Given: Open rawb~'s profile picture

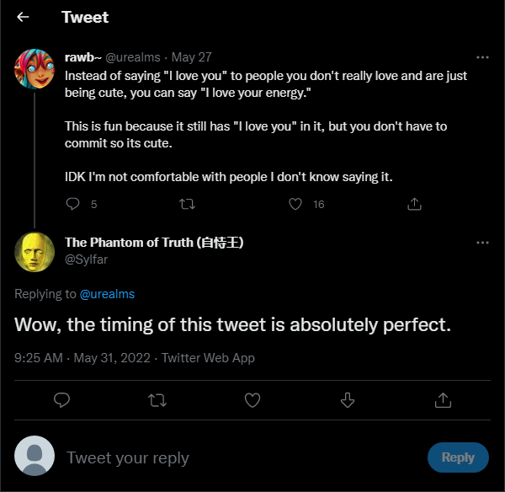Looking at the screenshot, I should (35, 69).
